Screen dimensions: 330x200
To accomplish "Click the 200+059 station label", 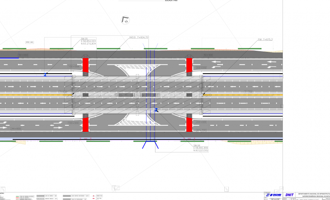I will (x=201, y=68).
